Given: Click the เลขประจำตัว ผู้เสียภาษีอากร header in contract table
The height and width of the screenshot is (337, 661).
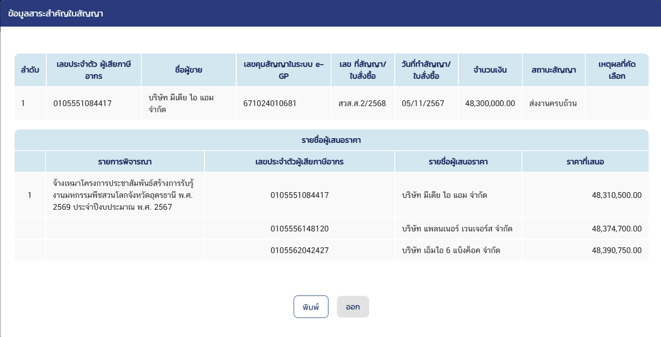Looking at the screenshot, I should [x=94, y=70].
